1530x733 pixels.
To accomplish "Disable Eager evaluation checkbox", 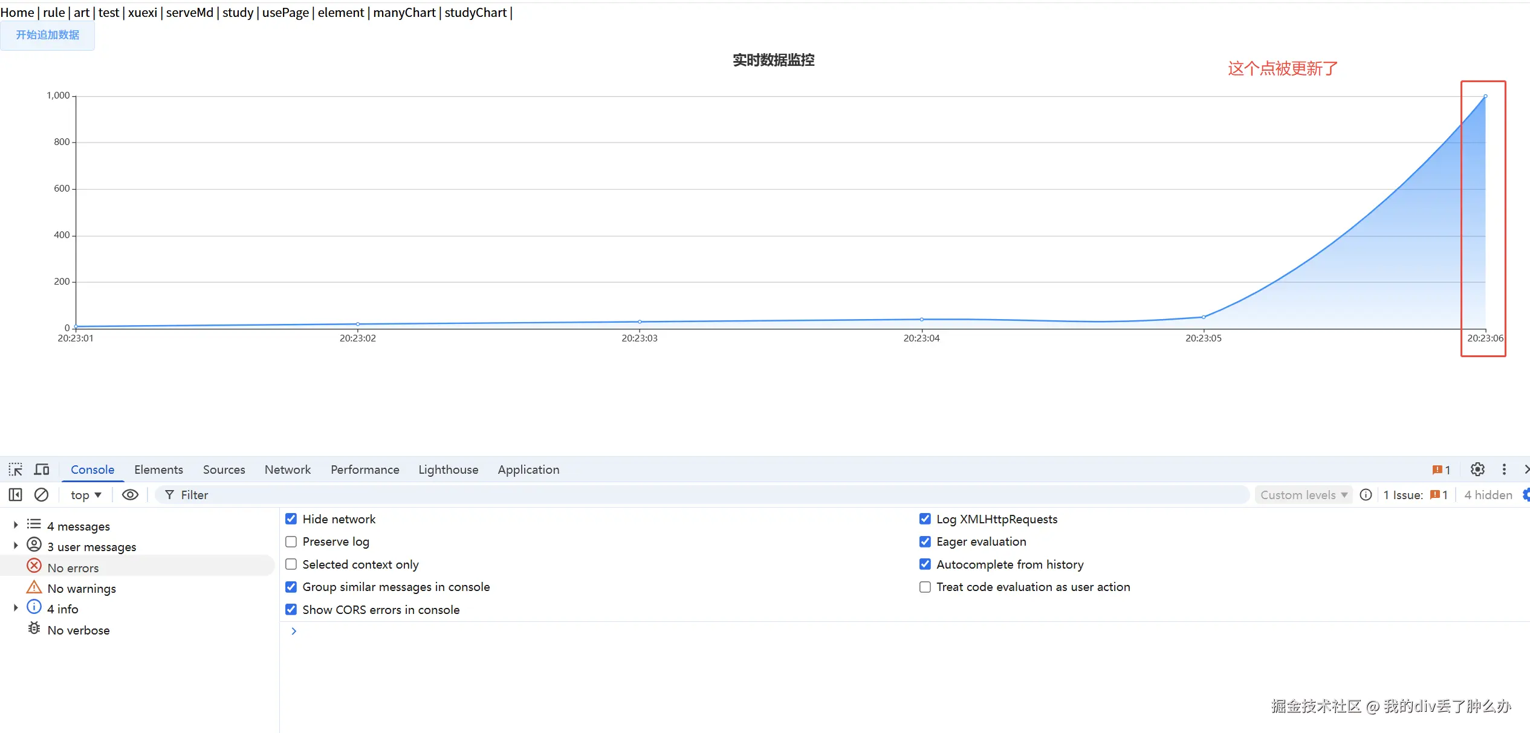I will [925, 541].
